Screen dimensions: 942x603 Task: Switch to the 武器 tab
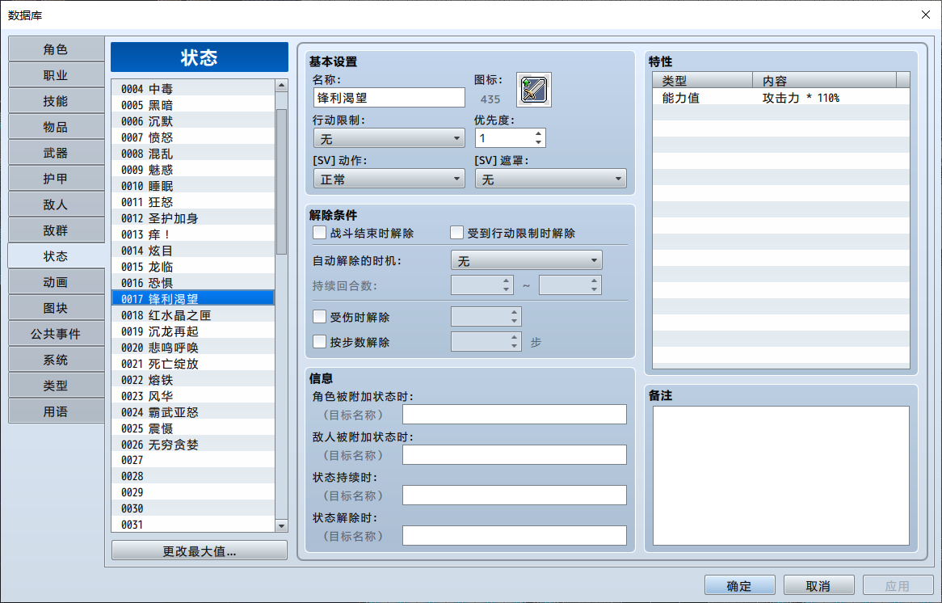click(x=56, y=153)
